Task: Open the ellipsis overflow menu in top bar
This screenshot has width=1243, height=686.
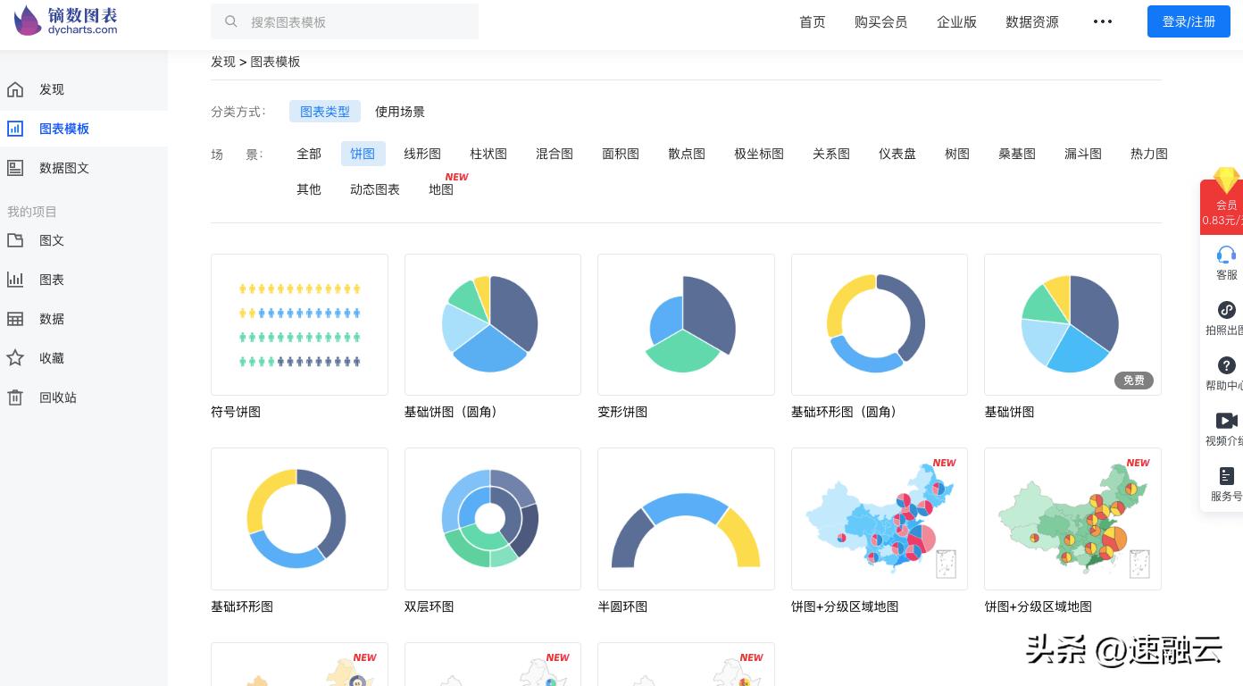Action: point(1102,22)
